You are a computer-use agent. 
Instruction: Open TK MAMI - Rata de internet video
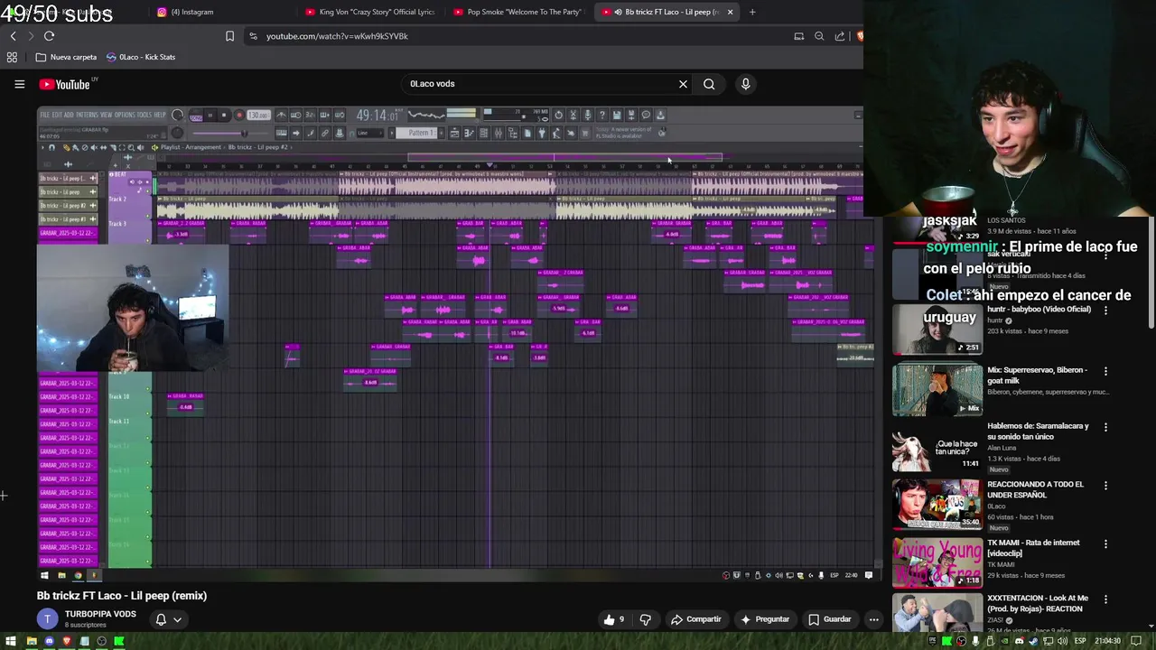click(1033, 548)
